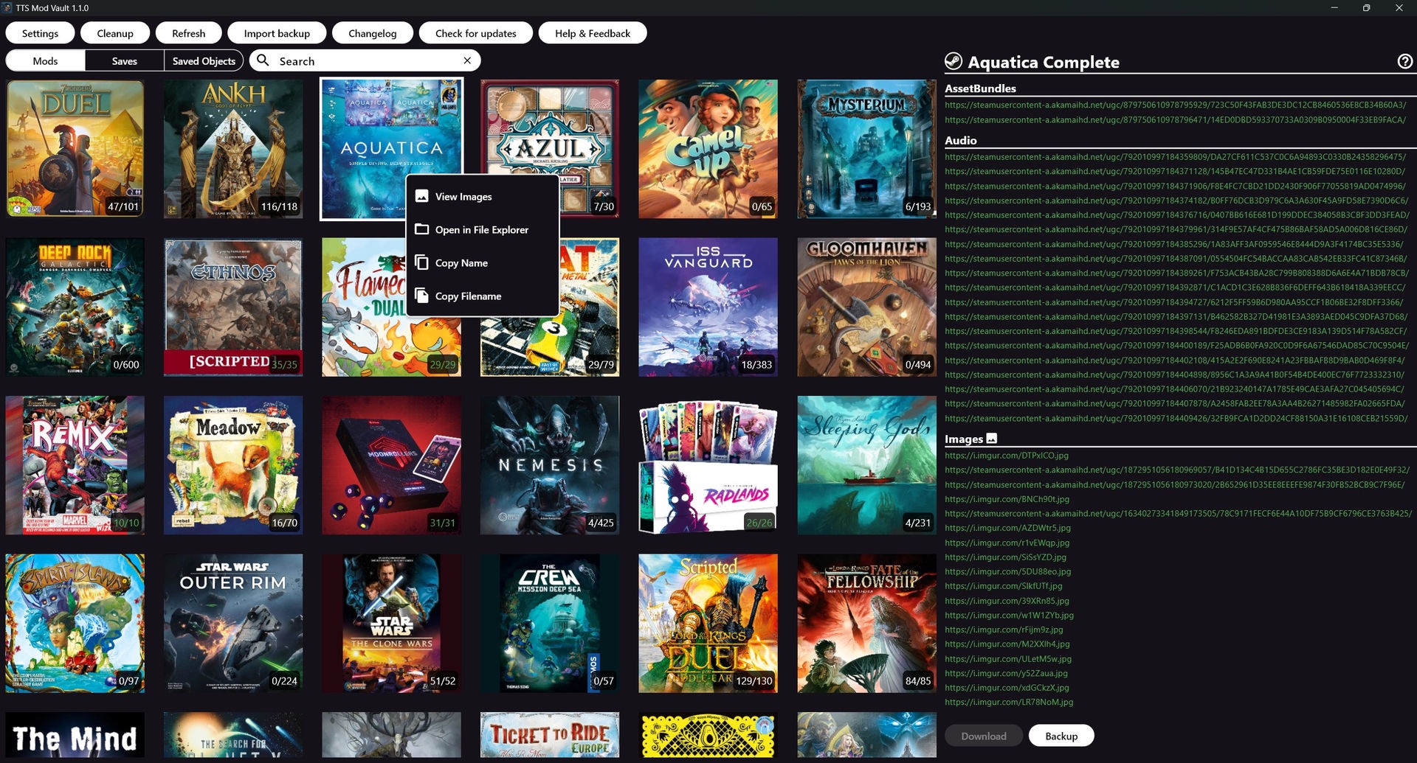Image resolution: width=1417 pixels, height=763 pixels.
Task: Select the Ethnos scripted mod thumbnail
Action: (x=233, y=307)
